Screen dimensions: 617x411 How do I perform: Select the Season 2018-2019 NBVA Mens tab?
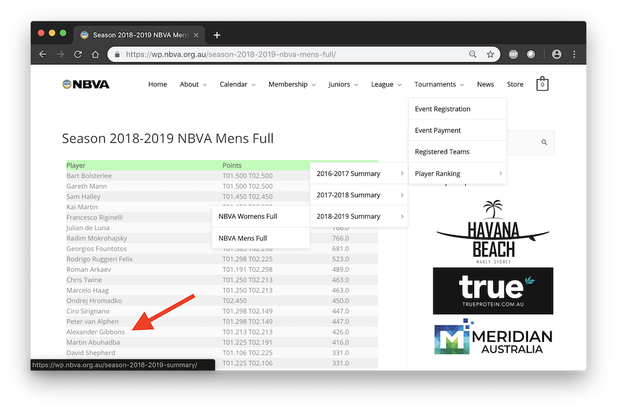click(139, 35)
